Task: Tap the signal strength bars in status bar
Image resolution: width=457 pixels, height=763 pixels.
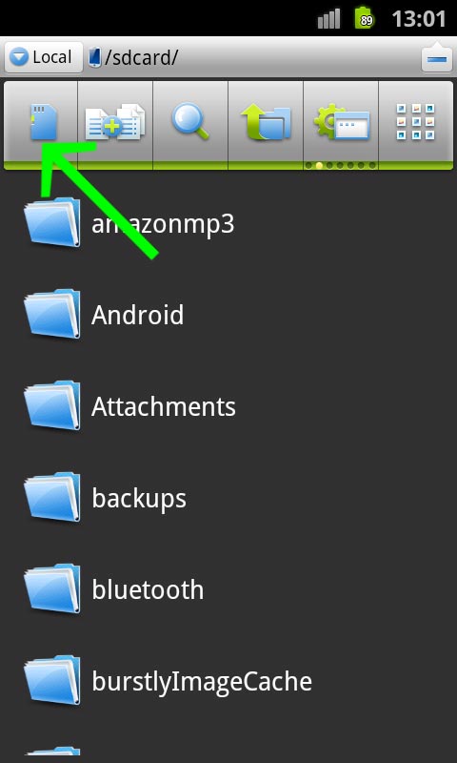Action: (329, 19)
